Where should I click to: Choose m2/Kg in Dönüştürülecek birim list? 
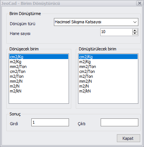coord(108,62)
